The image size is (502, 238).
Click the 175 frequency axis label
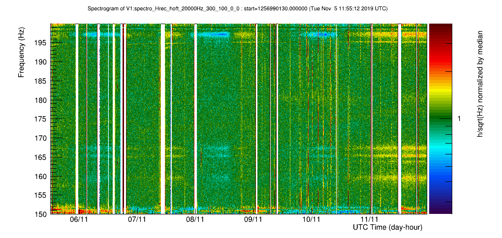[x=42, y=119]
